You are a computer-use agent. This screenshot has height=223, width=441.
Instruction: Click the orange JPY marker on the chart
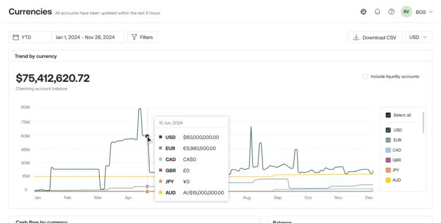tap(147, 192)
